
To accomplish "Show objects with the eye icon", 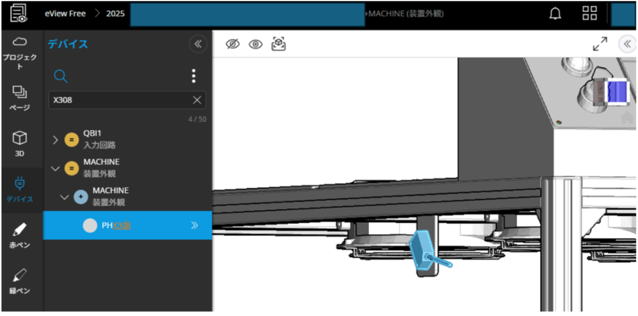I will [255, 44].
